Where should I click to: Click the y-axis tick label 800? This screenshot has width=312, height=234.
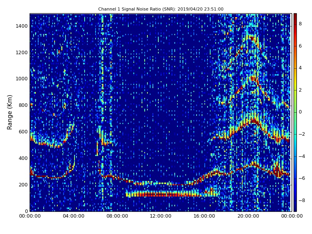coord(23,105)
